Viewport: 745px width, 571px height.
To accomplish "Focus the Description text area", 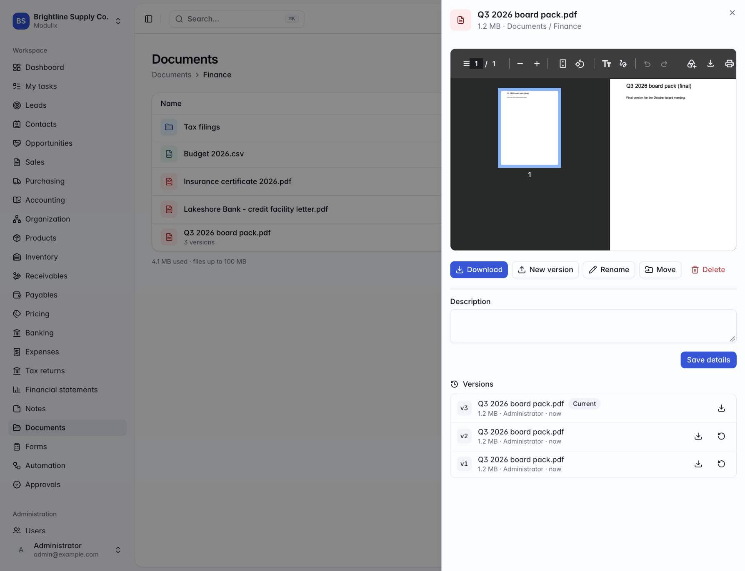I will coord(593,326).
